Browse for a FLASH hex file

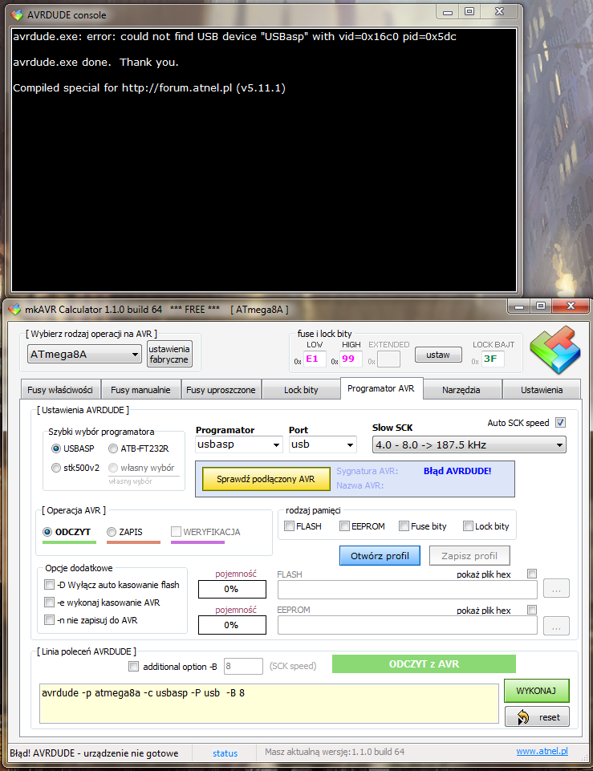click(x=556, y=589)
